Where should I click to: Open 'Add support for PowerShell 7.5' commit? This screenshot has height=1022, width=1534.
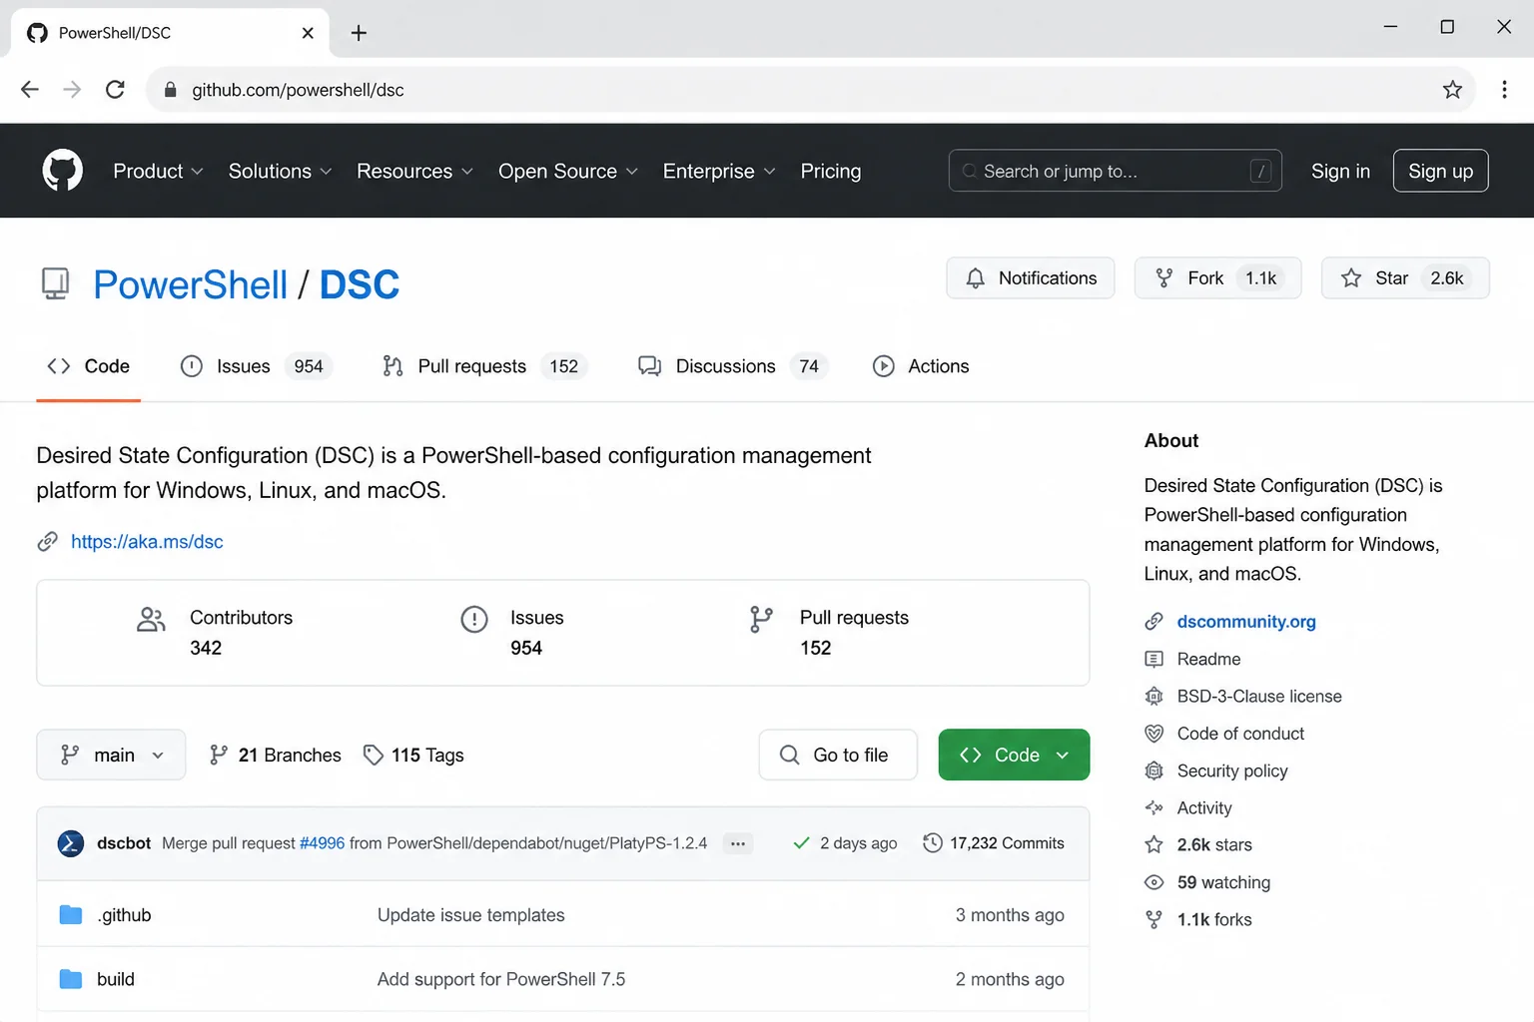click(x=501, y=979)
